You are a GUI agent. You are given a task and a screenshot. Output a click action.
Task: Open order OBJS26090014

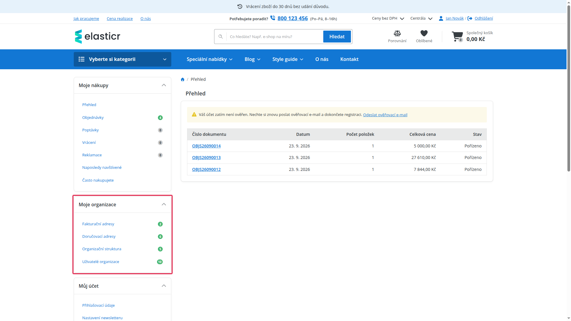206,146
